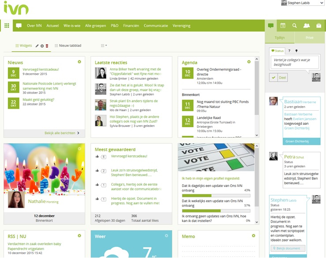
Task: Select the question mark status type icon
Action: click(x=289, y=51)
